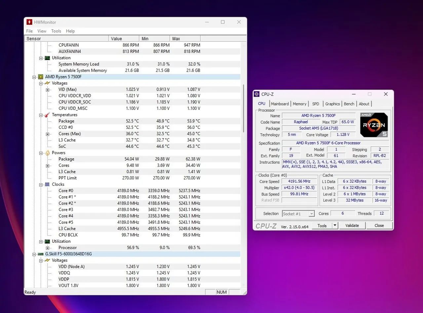Select the Package temperature row
Image resolution: width=423 pixels, height=313 pixels.
(133, 121)
